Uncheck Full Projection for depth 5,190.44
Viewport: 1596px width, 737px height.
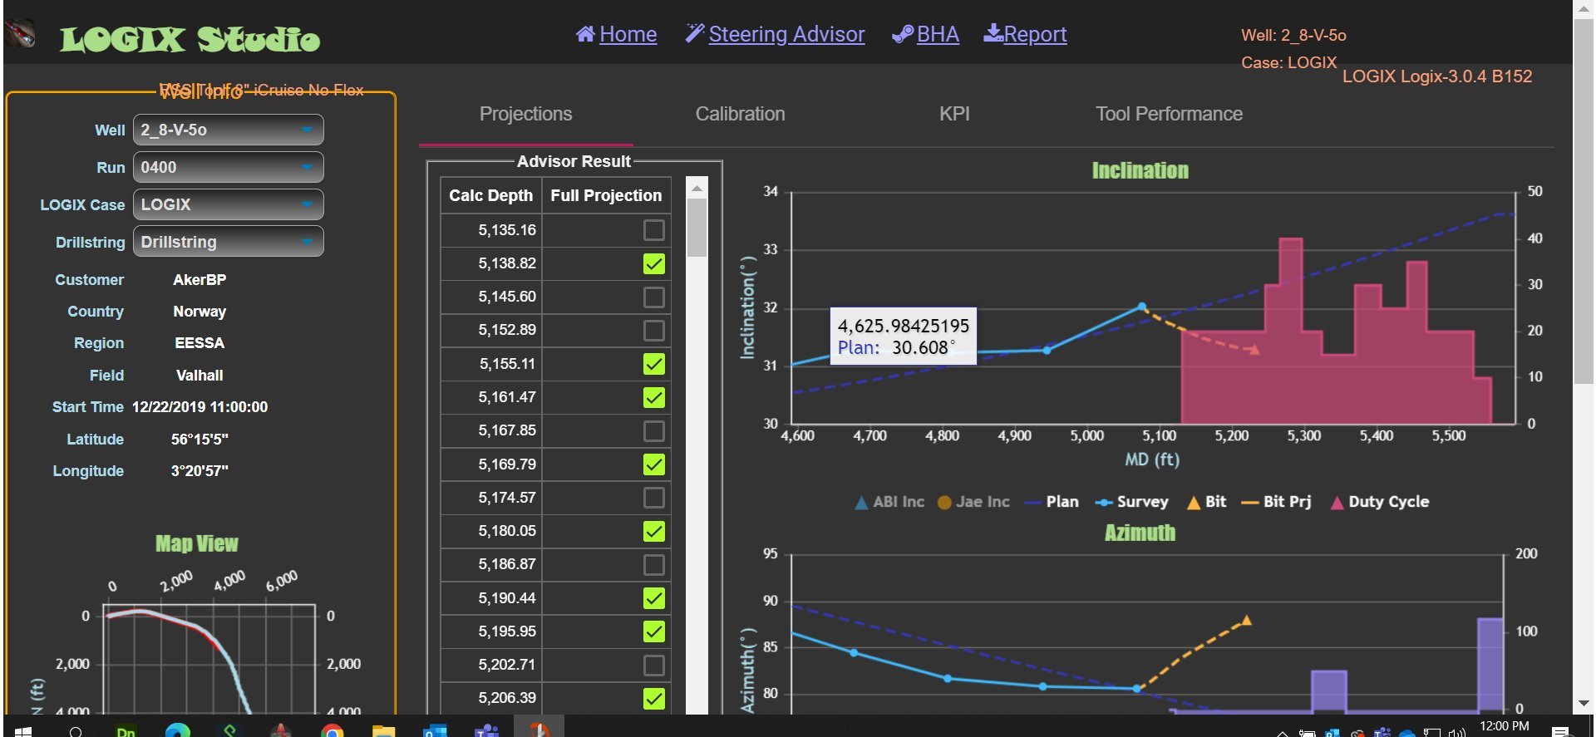(x=654, y=598)
